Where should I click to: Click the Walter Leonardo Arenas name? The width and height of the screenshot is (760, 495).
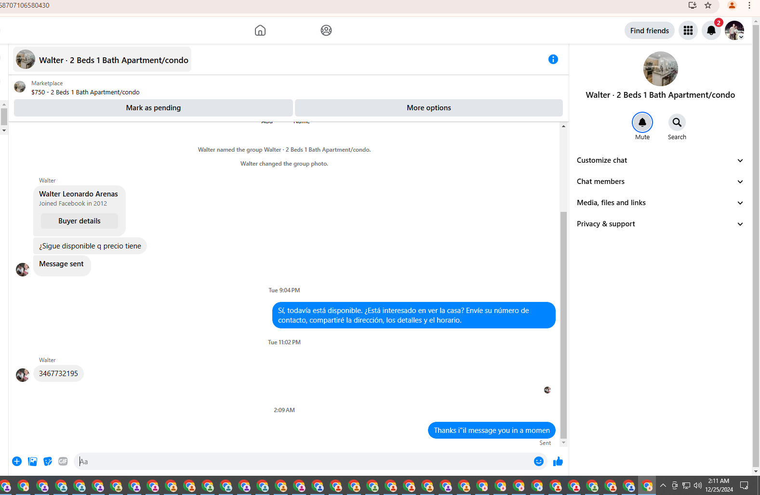click(79, 194)
